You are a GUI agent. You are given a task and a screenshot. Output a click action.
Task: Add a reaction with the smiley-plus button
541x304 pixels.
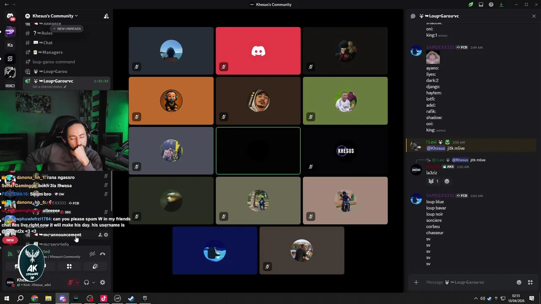[x=447, y=181]
